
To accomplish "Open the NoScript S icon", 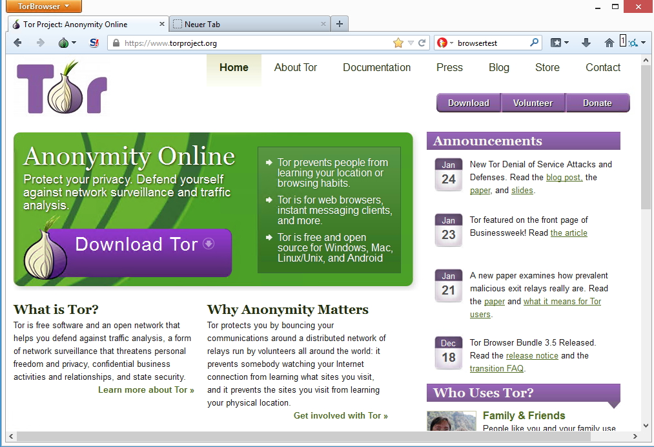I will (x=94, y=43).
